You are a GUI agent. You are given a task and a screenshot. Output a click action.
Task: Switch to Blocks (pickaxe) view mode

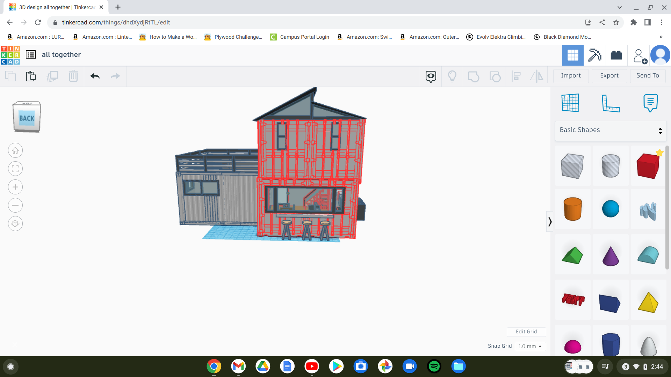tap(594, 55)
